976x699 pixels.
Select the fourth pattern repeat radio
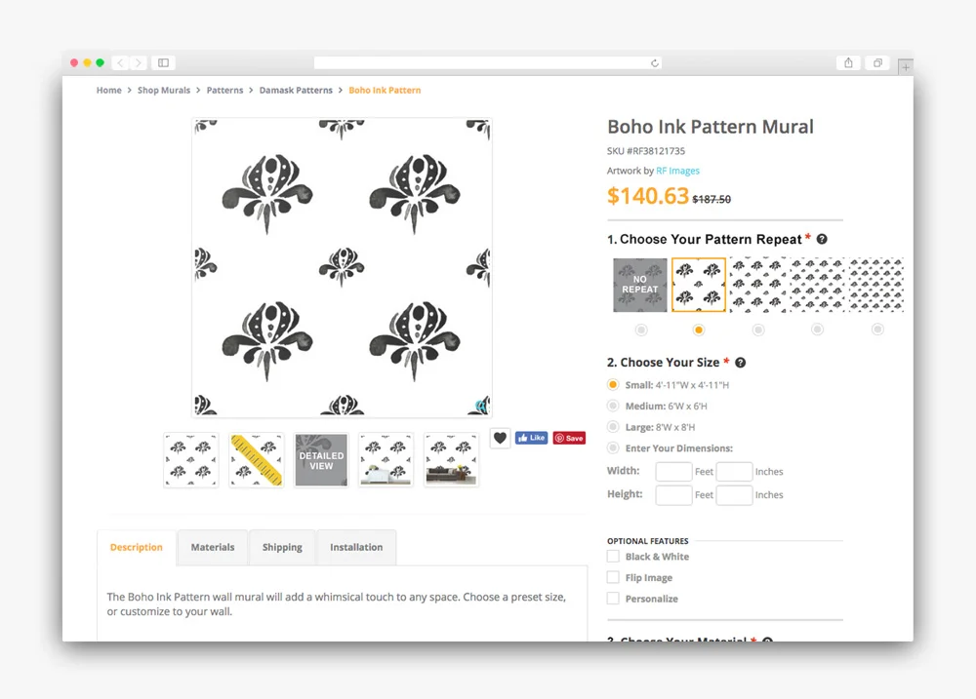(x=817, y=330)
